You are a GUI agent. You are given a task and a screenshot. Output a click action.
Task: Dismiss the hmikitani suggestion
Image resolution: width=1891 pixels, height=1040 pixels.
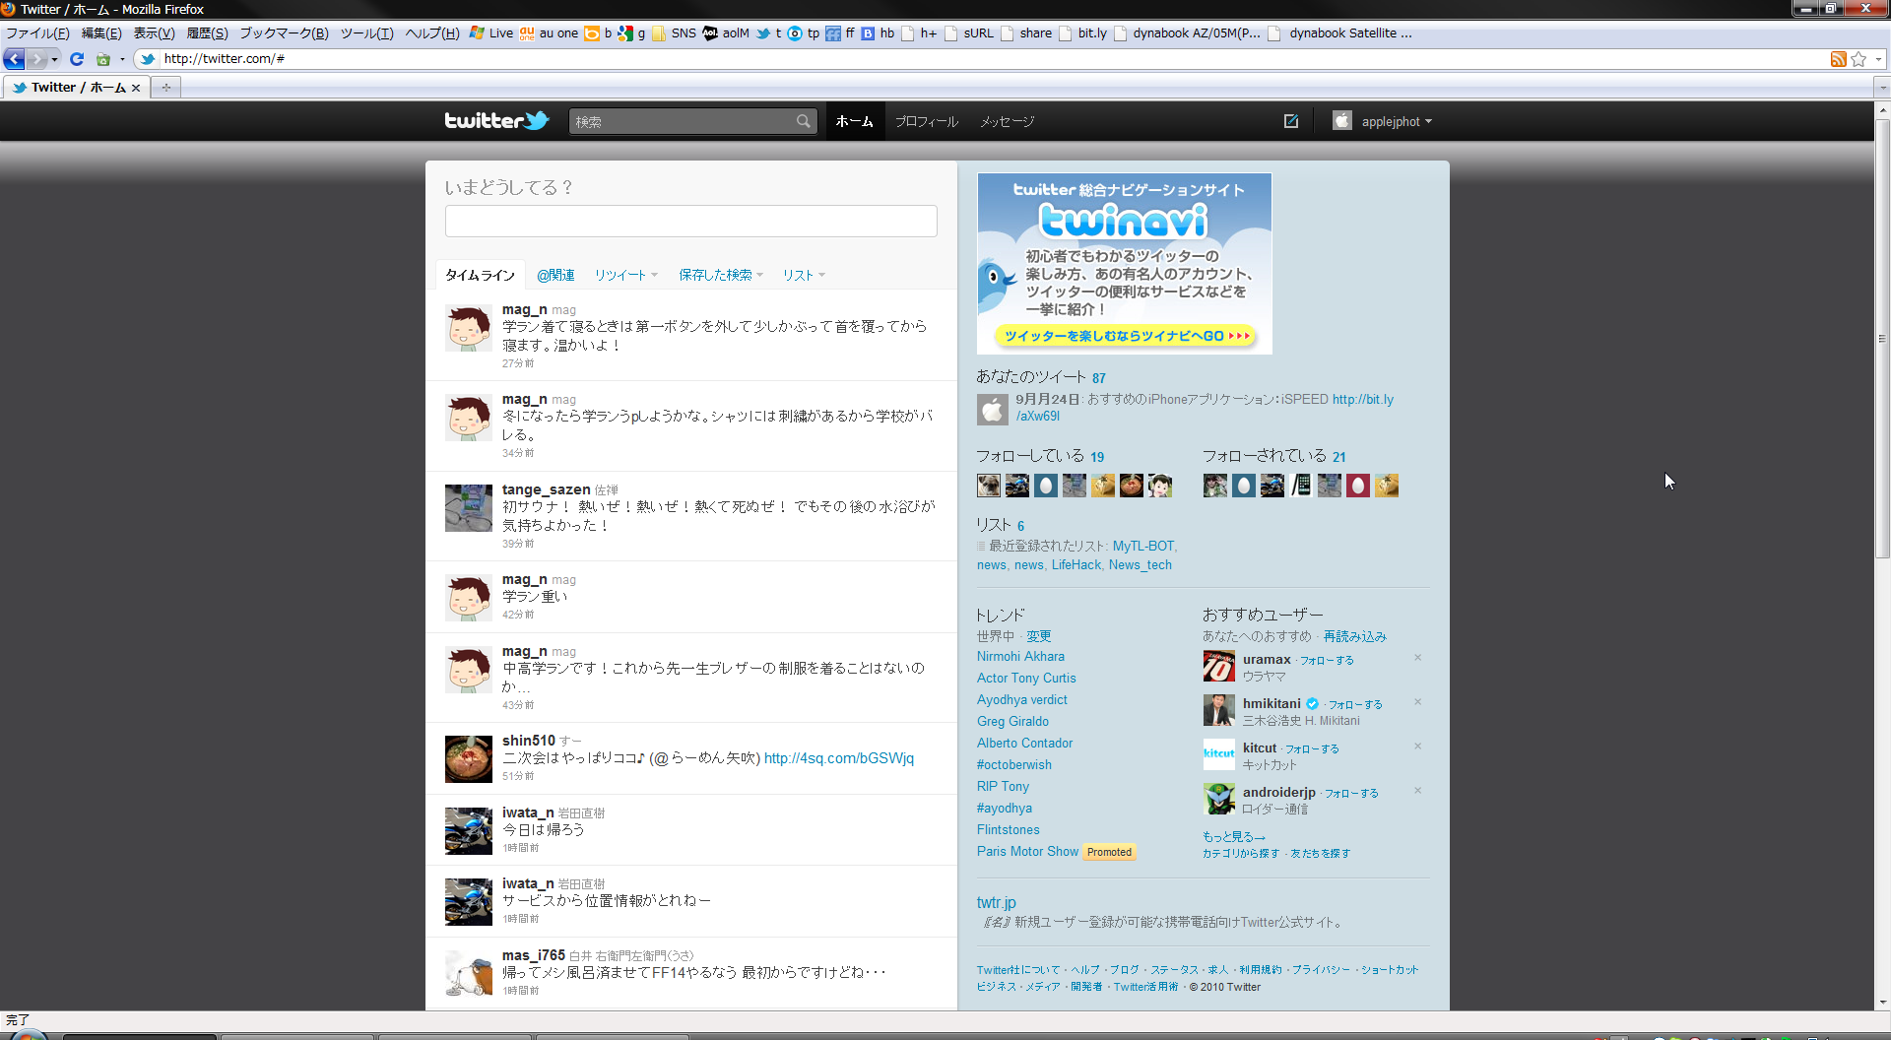coord(1418,702)
